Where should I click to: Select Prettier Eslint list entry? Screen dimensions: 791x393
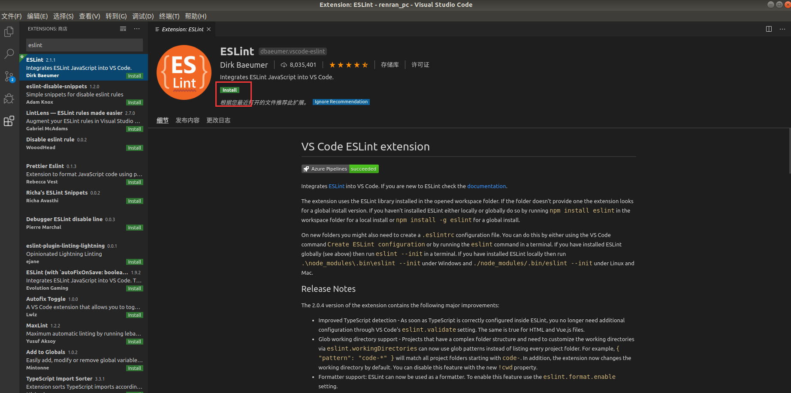pyautogui.click(x=84, y=174)
